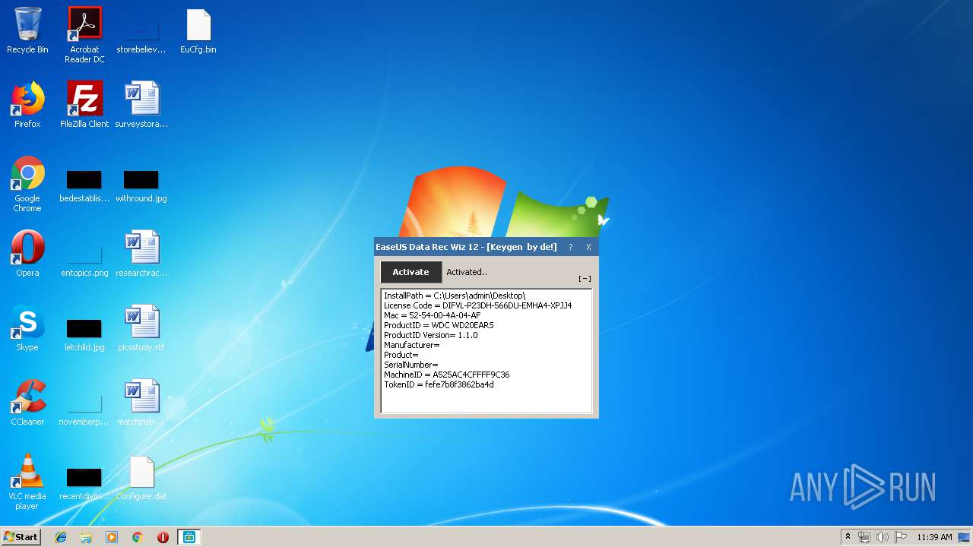Select the Configure.dat file icon
This screenshot has height=547, width=973.
[x=141, y=478]
